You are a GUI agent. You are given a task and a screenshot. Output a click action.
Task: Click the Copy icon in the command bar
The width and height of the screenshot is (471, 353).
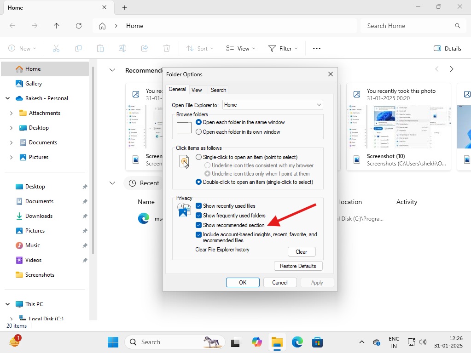point(78,48)
